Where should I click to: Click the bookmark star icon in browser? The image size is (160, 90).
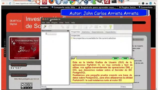pyautogui.click(x=139, y=3)
